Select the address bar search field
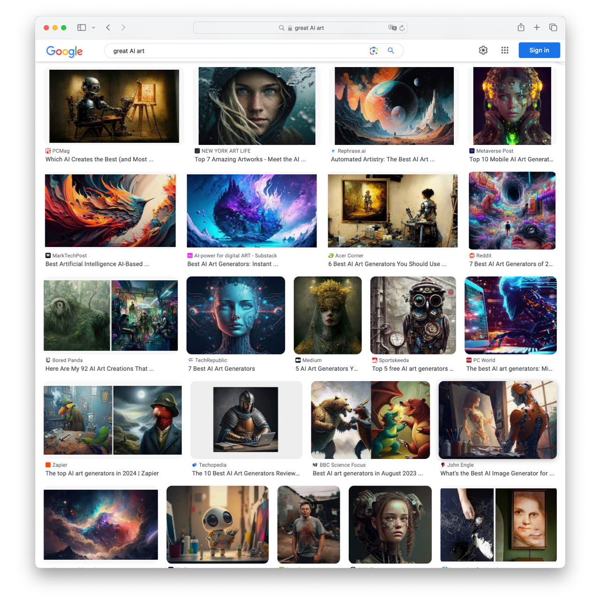 [328, 28]
